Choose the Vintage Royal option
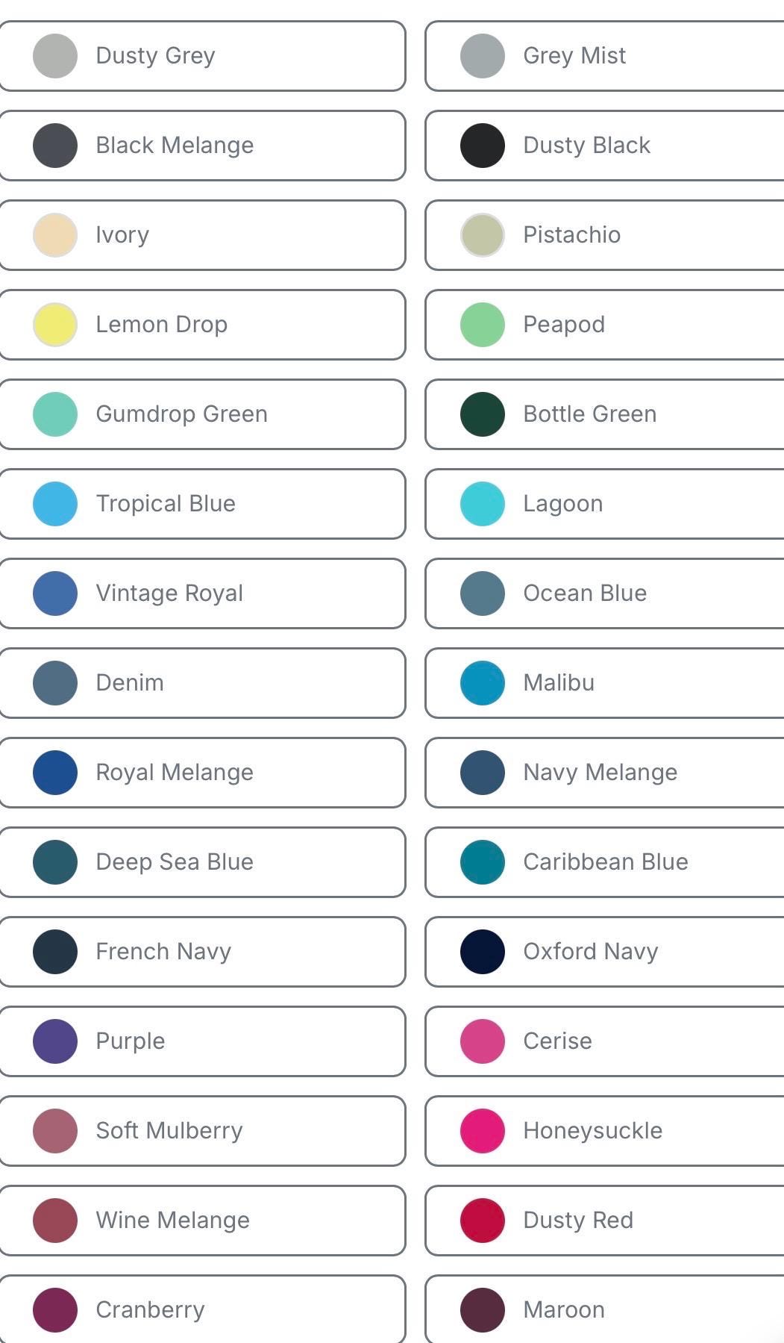 pos(55,593)
